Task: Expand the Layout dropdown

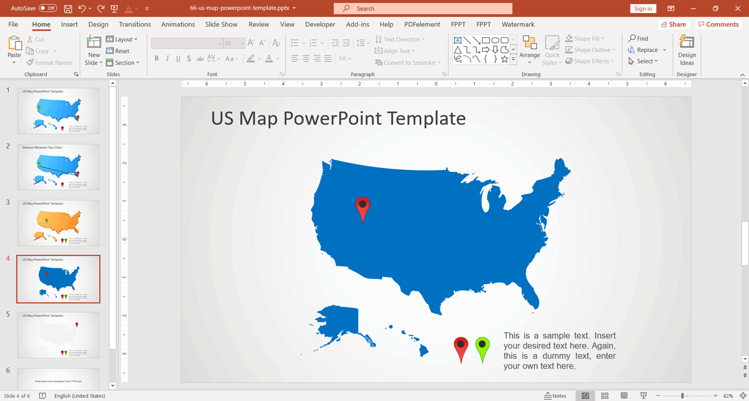Action: pos(123,39)
